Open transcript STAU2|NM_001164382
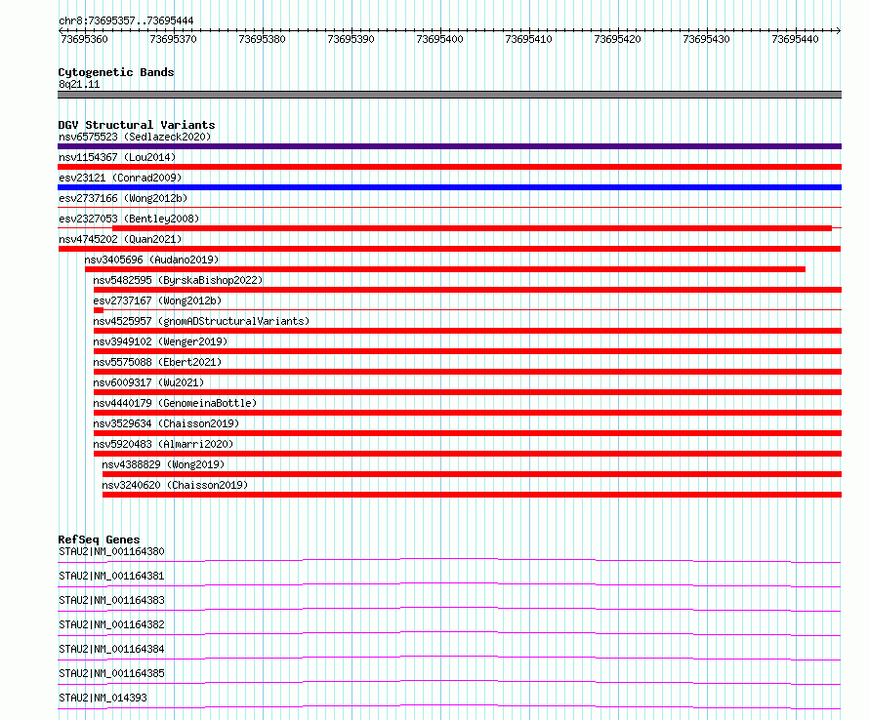Screen dimensions: 869x720 click(x=111, y=624)
